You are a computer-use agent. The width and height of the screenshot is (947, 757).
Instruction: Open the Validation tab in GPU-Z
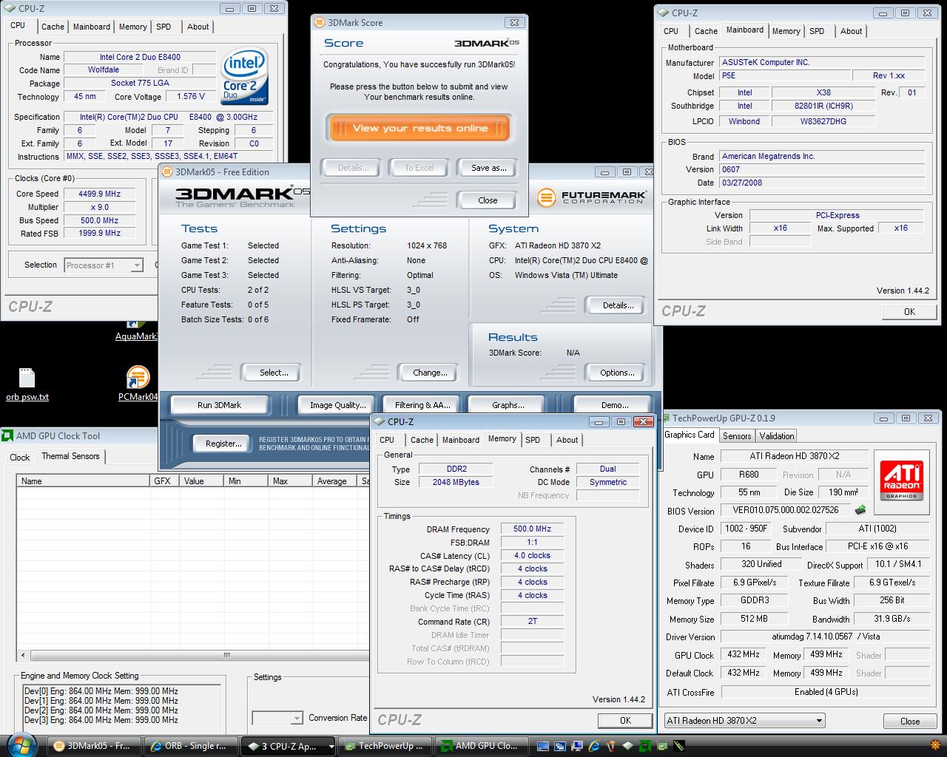coord(777,436)
